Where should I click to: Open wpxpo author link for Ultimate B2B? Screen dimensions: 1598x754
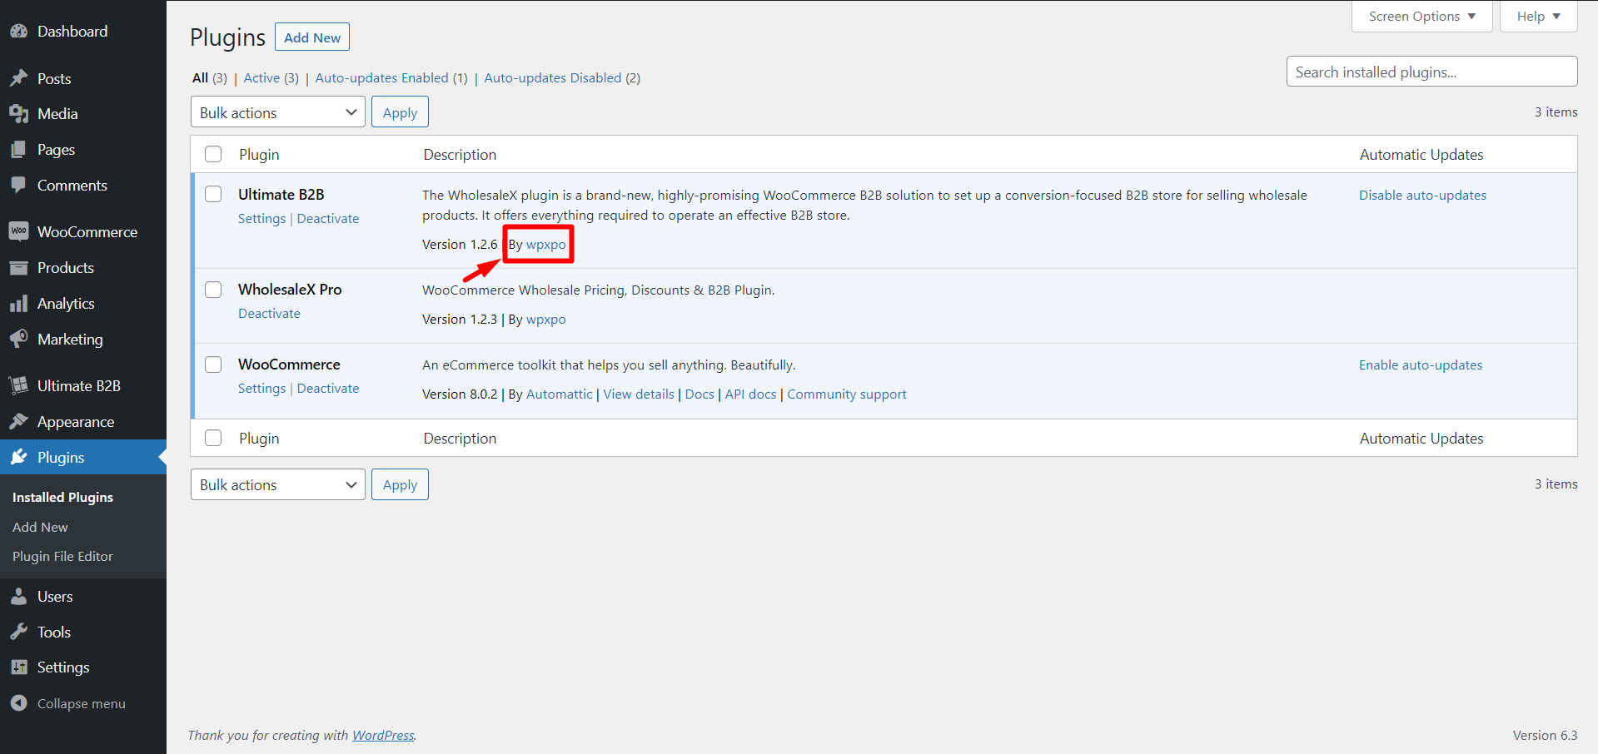545,244
